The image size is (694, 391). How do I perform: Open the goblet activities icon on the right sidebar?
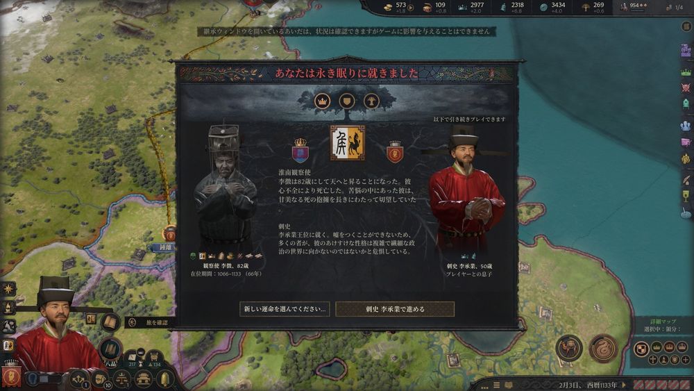click(686, 196)
